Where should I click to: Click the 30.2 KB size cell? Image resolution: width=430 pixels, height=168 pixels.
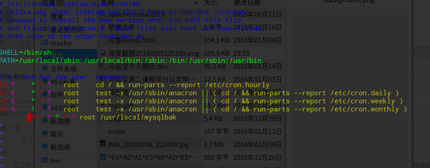tap(214, 66)
